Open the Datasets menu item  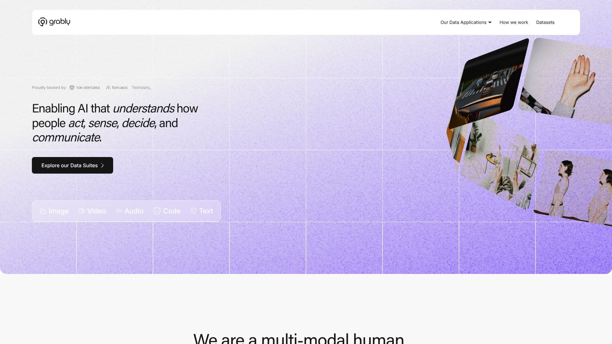(x=545, y=22)
